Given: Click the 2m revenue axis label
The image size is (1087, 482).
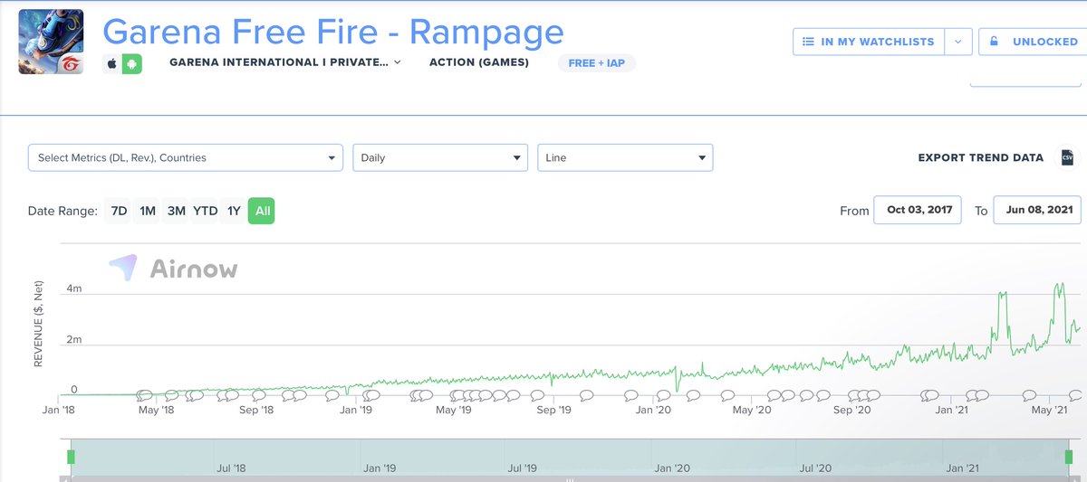Looking at the screenshot, I should point(73,340).
